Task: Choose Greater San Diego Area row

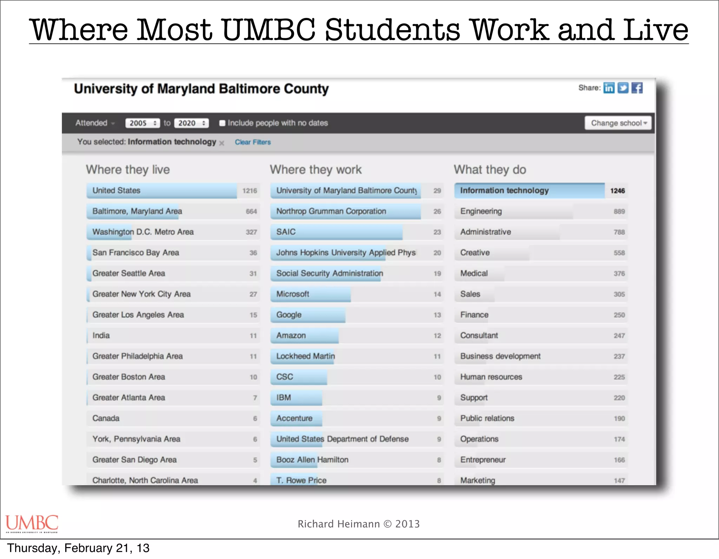Action: coord(173,460)
